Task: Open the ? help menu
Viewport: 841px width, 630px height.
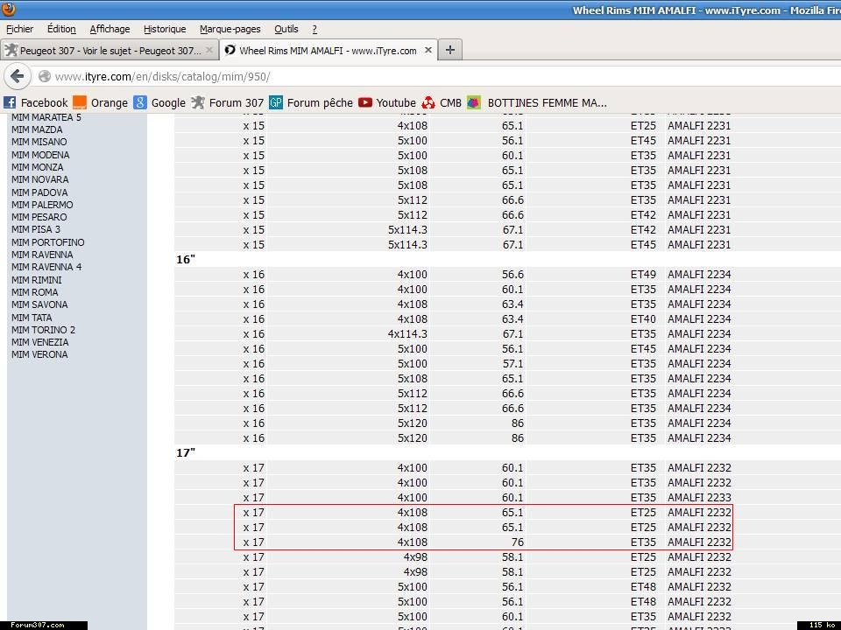Action: (314, 29)
